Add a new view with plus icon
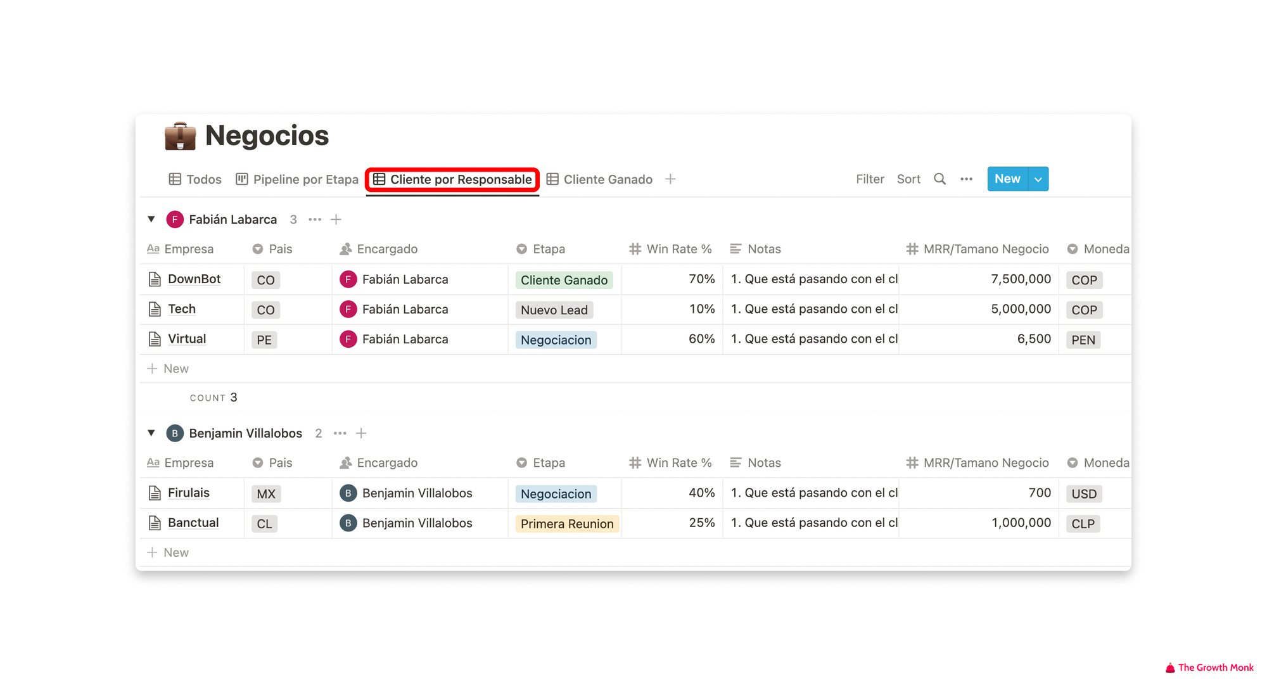The image size is (1267, 686). pos(670,179)
